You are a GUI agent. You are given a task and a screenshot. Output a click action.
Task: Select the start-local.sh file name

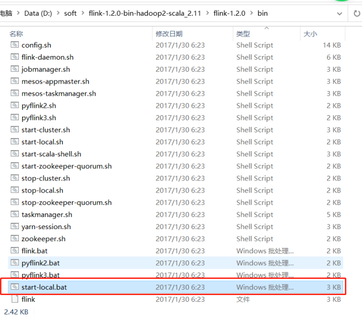pos(42,142)
